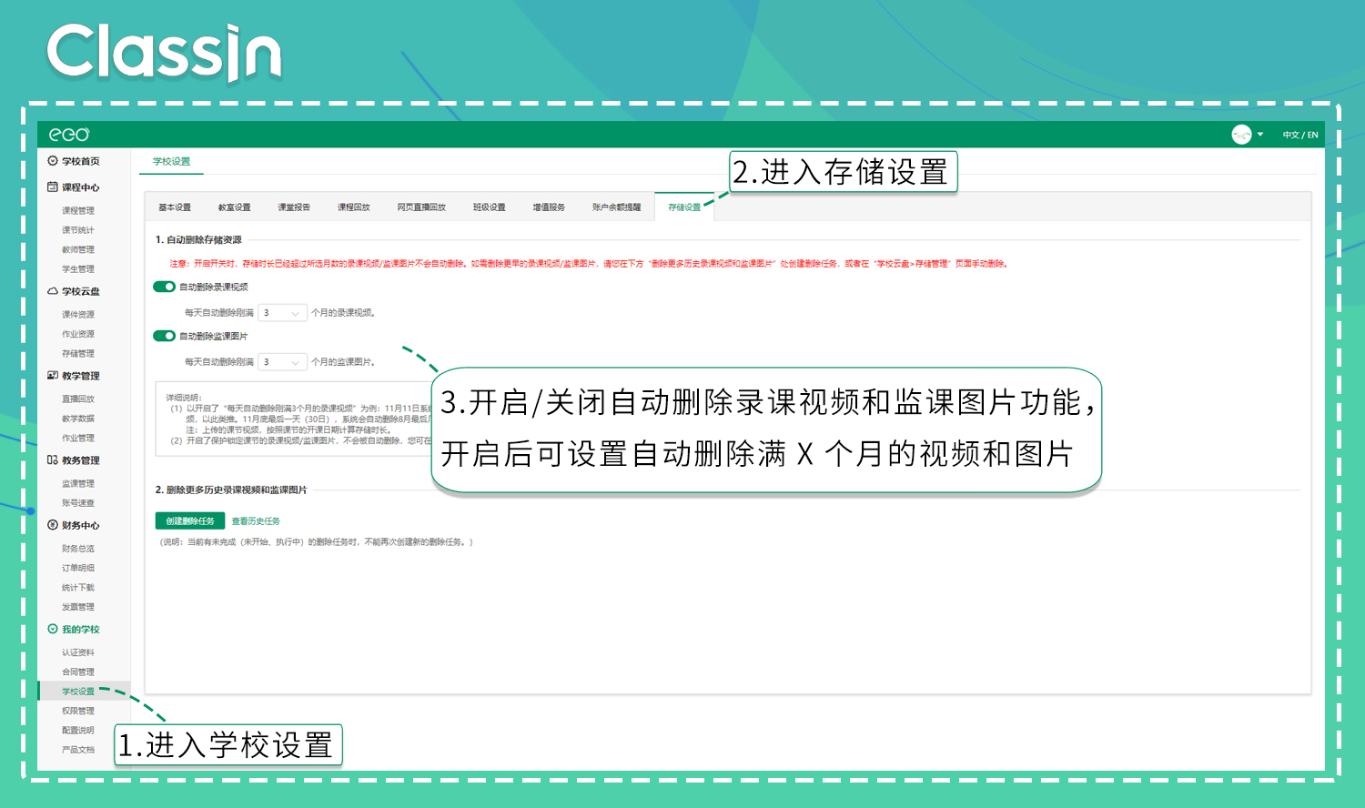Open 作业管理 in the sidebar
Viewport: 1365px width, 808px height.
click(x=78, y=439)
